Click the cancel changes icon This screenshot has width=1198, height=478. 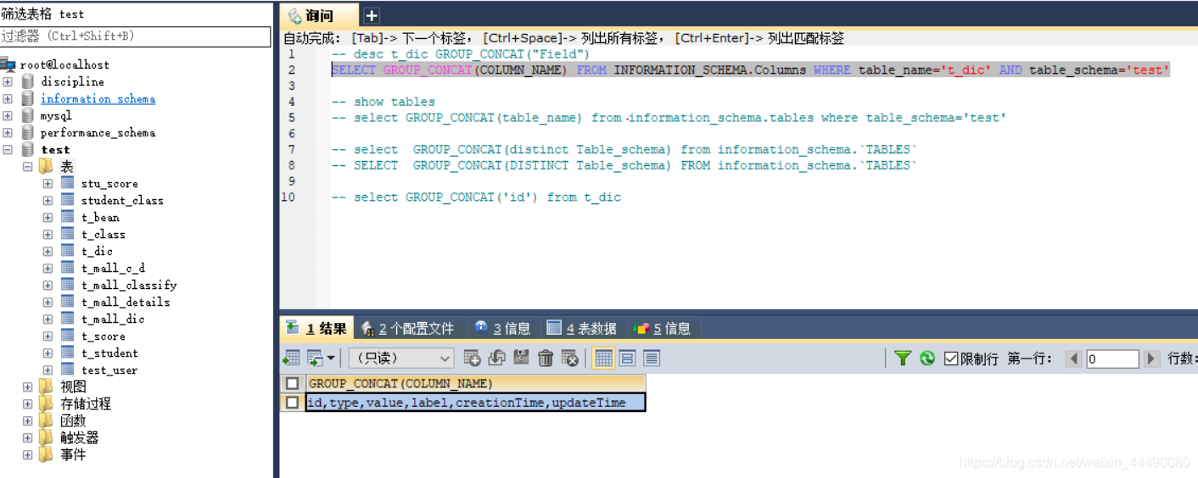570,358
